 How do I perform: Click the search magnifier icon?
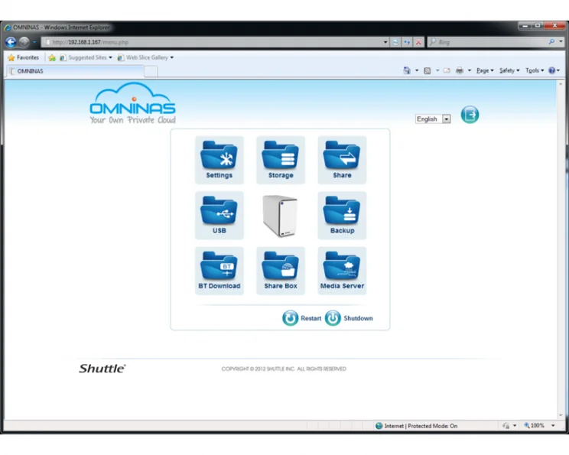pyautogui.click(x=551, y=42)
